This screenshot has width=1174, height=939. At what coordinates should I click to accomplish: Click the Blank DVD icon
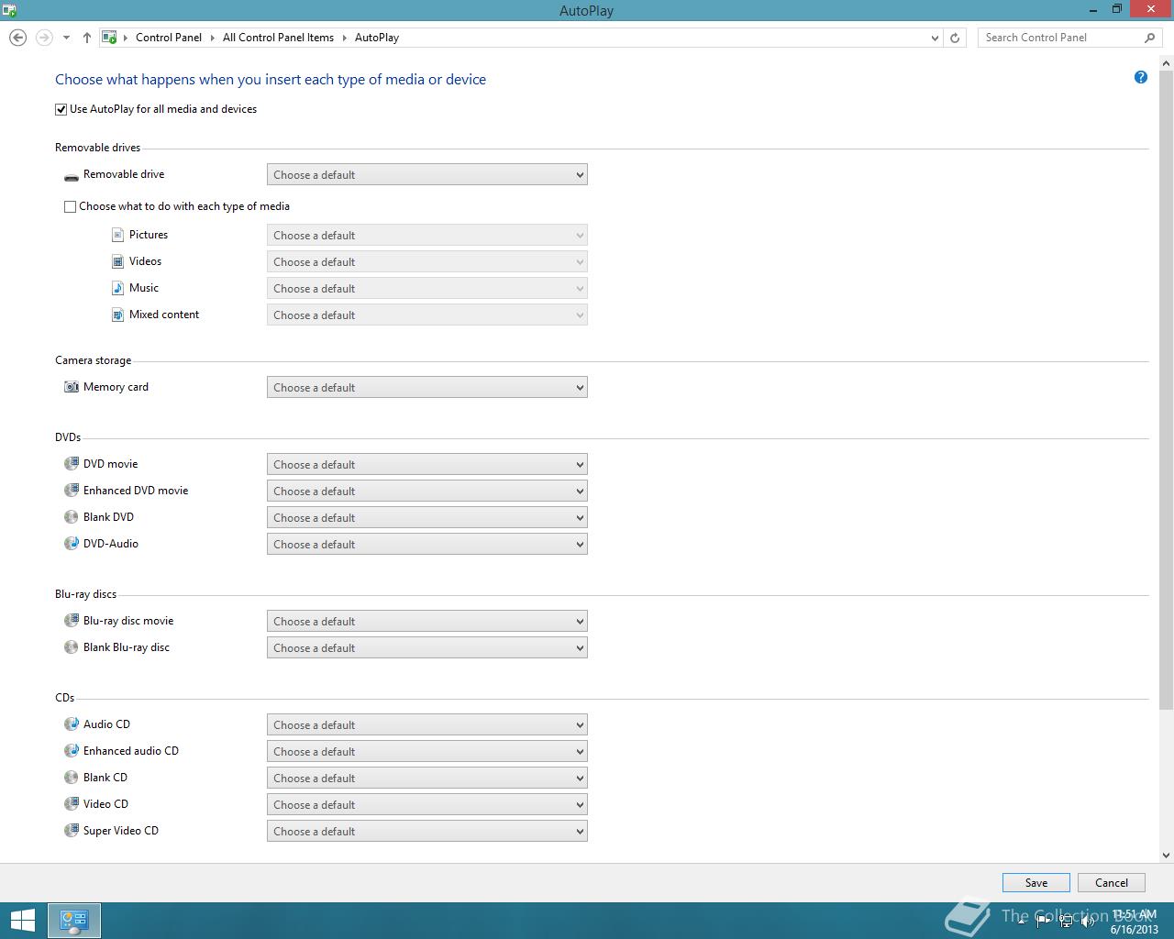[72, 517]
